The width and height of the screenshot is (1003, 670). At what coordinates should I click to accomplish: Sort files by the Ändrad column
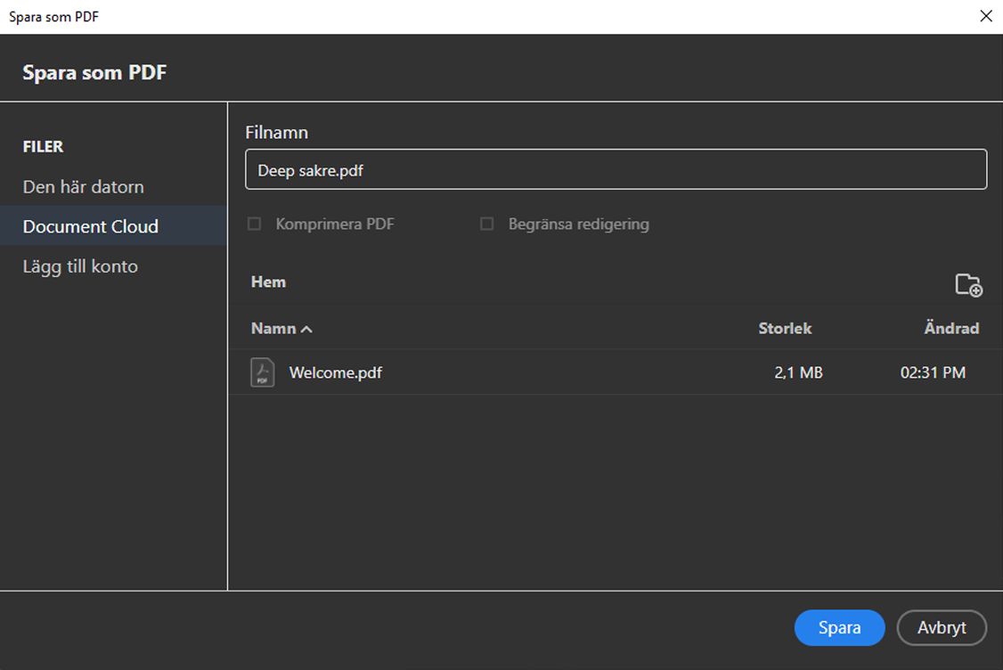(950, 329)
